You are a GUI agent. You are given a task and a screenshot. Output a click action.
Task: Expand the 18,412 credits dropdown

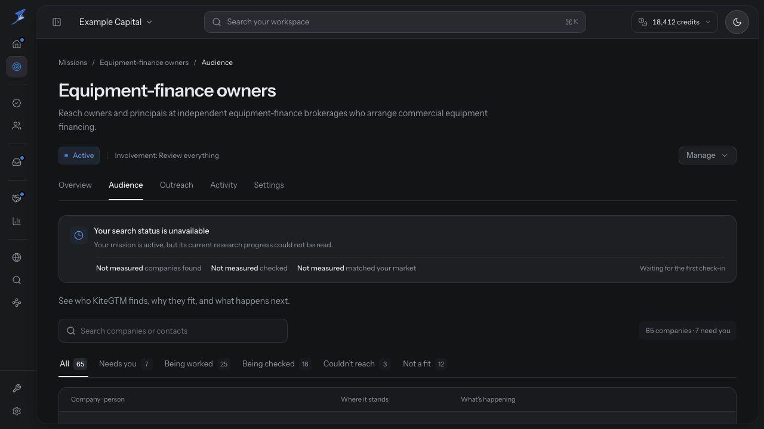[x=674, y=22]
